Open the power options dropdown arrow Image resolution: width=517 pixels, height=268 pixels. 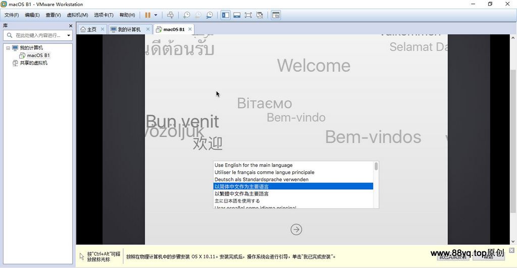156,15
